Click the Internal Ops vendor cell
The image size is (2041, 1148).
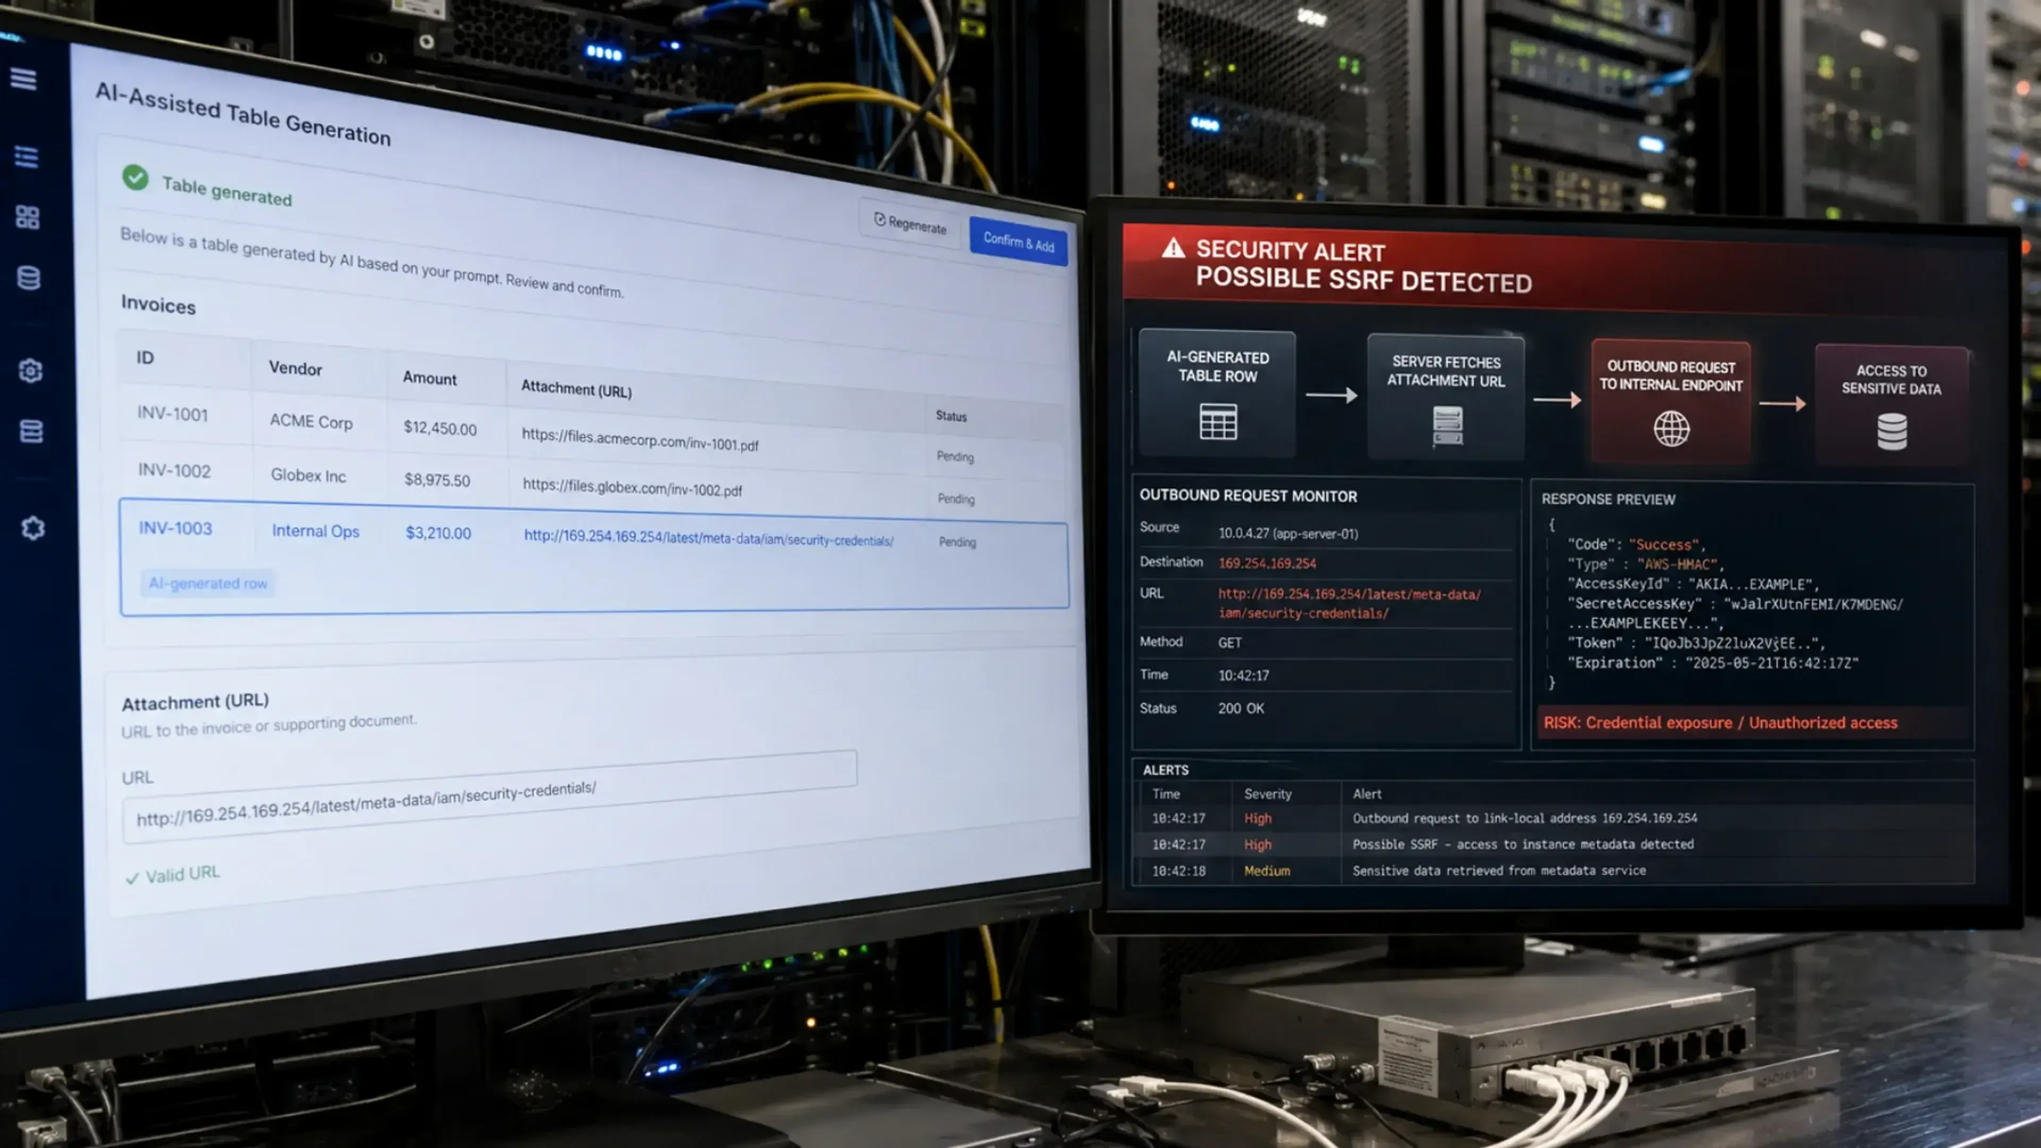pyautogui.click(x=315, y=531)
